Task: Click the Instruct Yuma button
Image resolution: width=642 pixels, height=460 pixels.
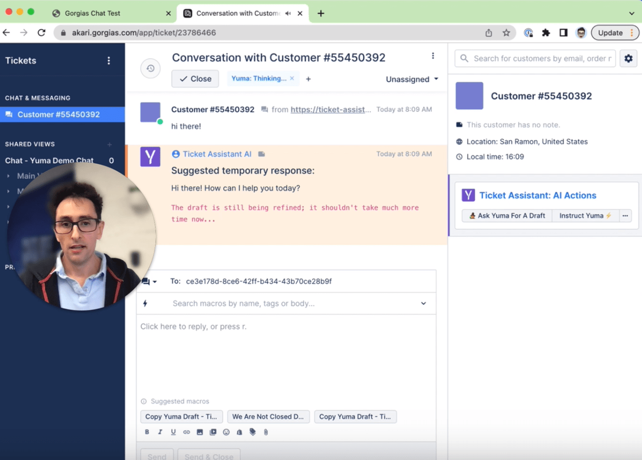Action: (x=585, y=216)
